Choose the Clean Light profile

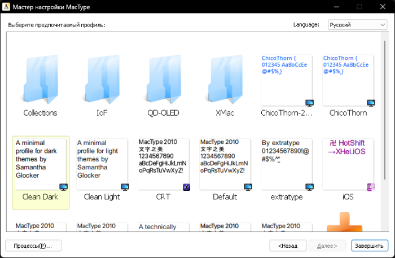coord(102,165)
